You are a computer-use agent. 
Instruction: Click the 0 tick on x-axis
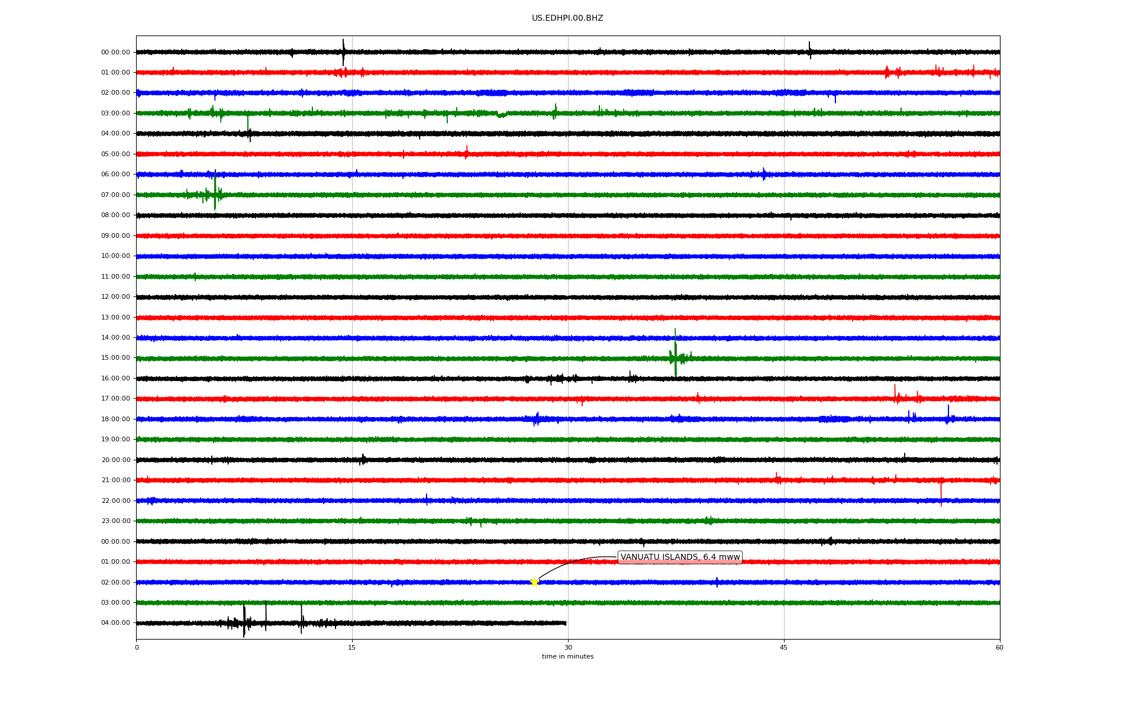click(137, 647)
